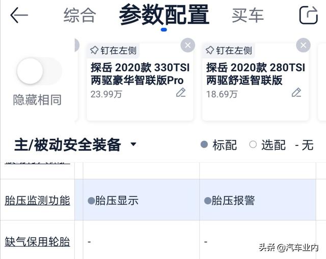Edit the 280TSI 两驱舒适智联版 selection
Viewport: 326px width, 259px height.
[x=296, y=92]
